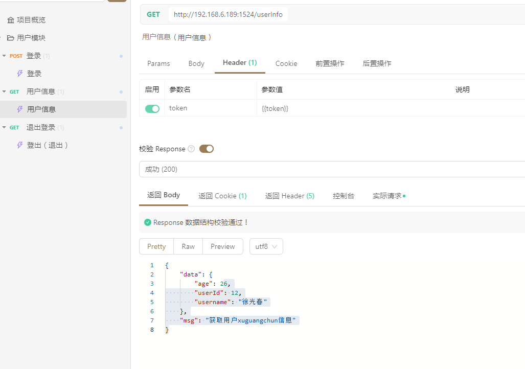525x369 pixels.
Task: Click the 参数值 column header
Action: coord(272,89)
